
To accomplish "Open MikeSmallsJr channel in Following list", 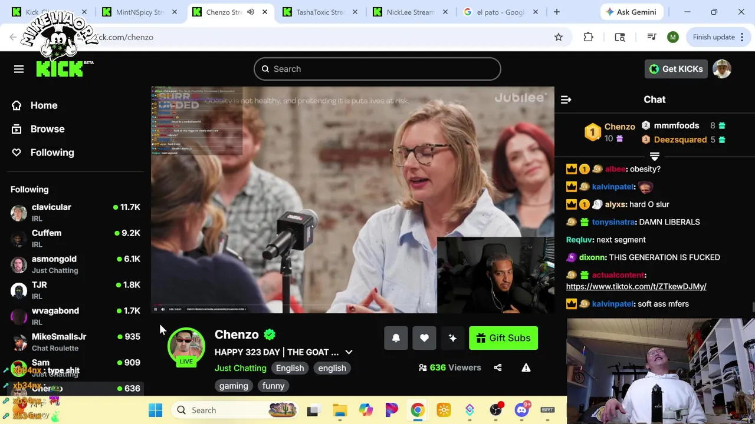I will [x=74, y=342].
